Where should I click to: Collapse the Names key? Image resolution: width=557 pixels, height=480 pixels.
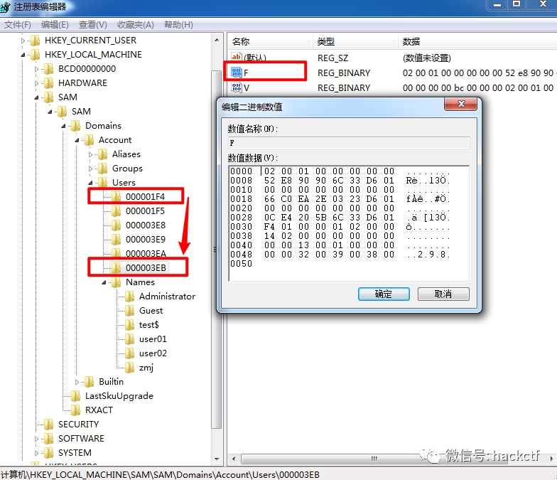(104, 282)
